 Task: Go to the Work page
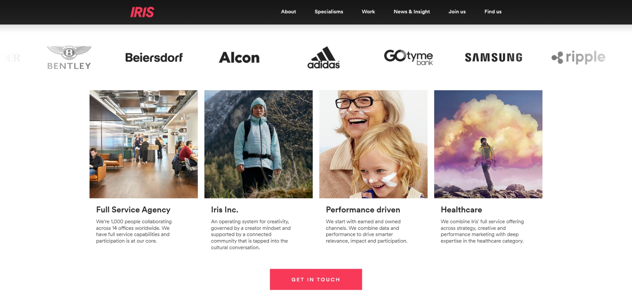368,12
